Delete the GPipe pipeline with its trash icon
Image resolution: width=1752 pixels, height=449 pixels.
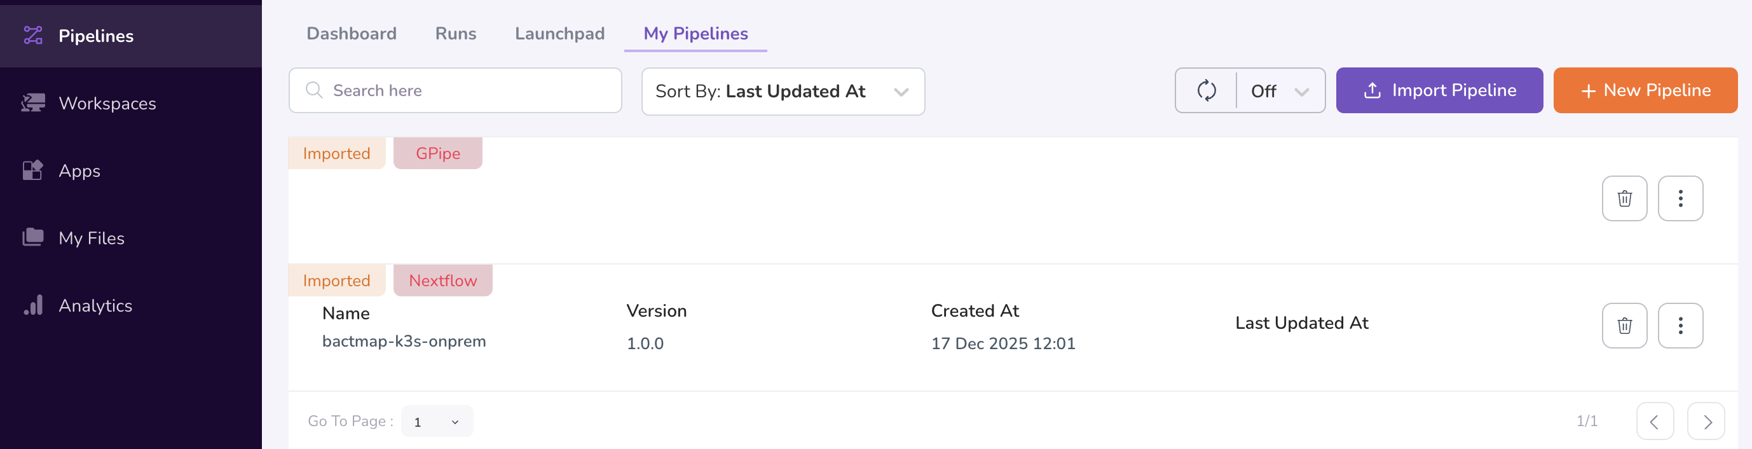click(1625, 198)
